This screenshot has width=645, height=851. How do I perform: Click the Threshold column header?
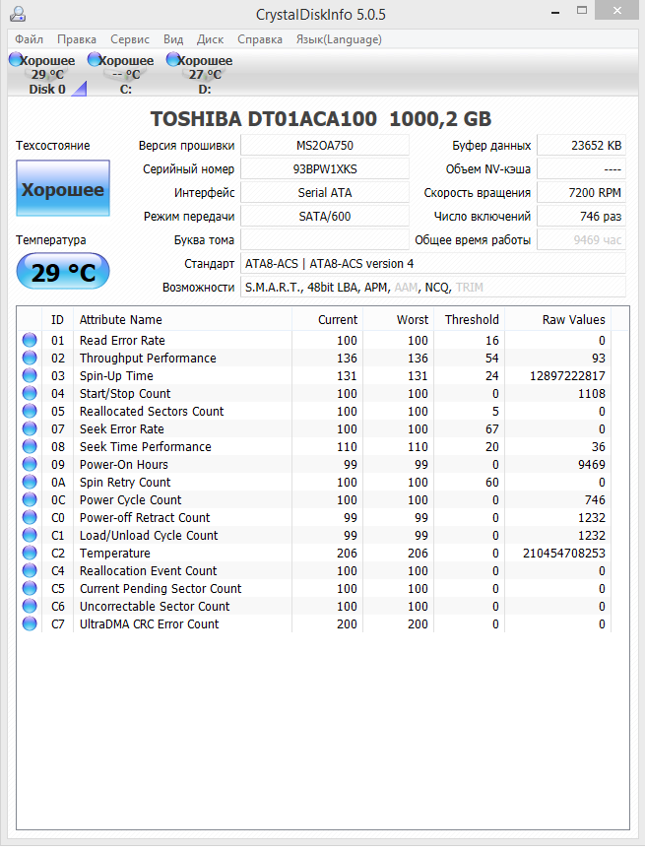coord(470,320)
